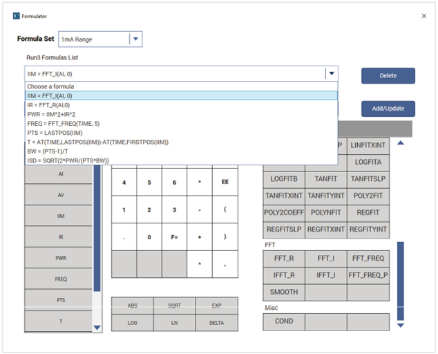The image size is (438, 354).
Task: Click the plus (+) key
Action: (x=200, y=237)
